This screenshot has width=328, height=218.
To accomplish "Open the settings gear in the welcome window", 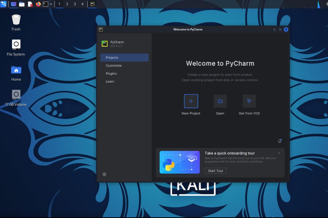I will pos(104,174).
